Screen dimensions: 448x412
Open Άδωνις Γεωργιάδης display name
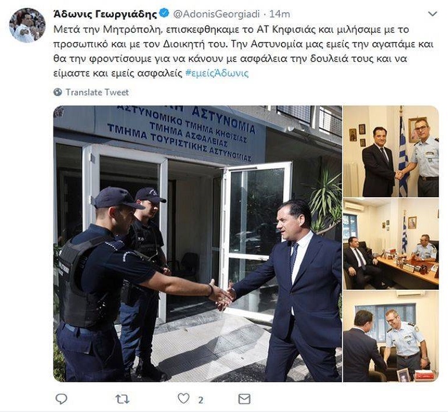105,14
